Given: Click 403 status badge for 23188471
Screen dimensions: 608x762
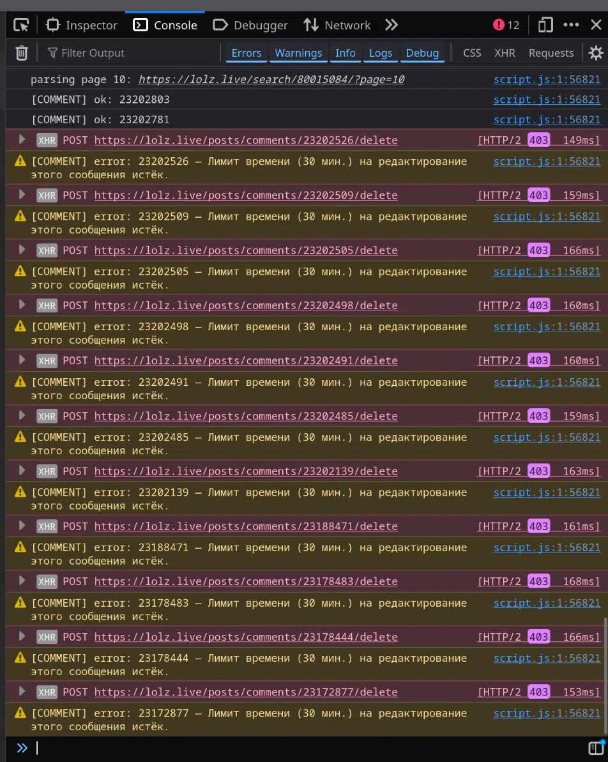Looking at the screenshot, I should 538,526.
